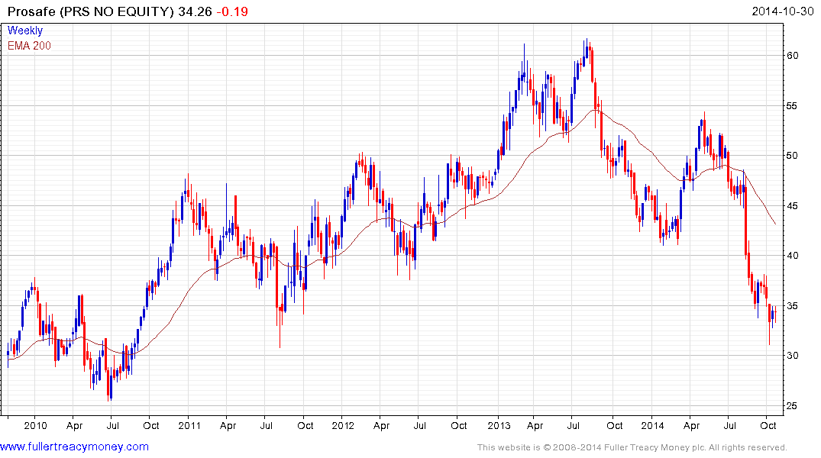Click the Oct label before 2011
Viewport: 821px width, 458px height.
point(150,425)
